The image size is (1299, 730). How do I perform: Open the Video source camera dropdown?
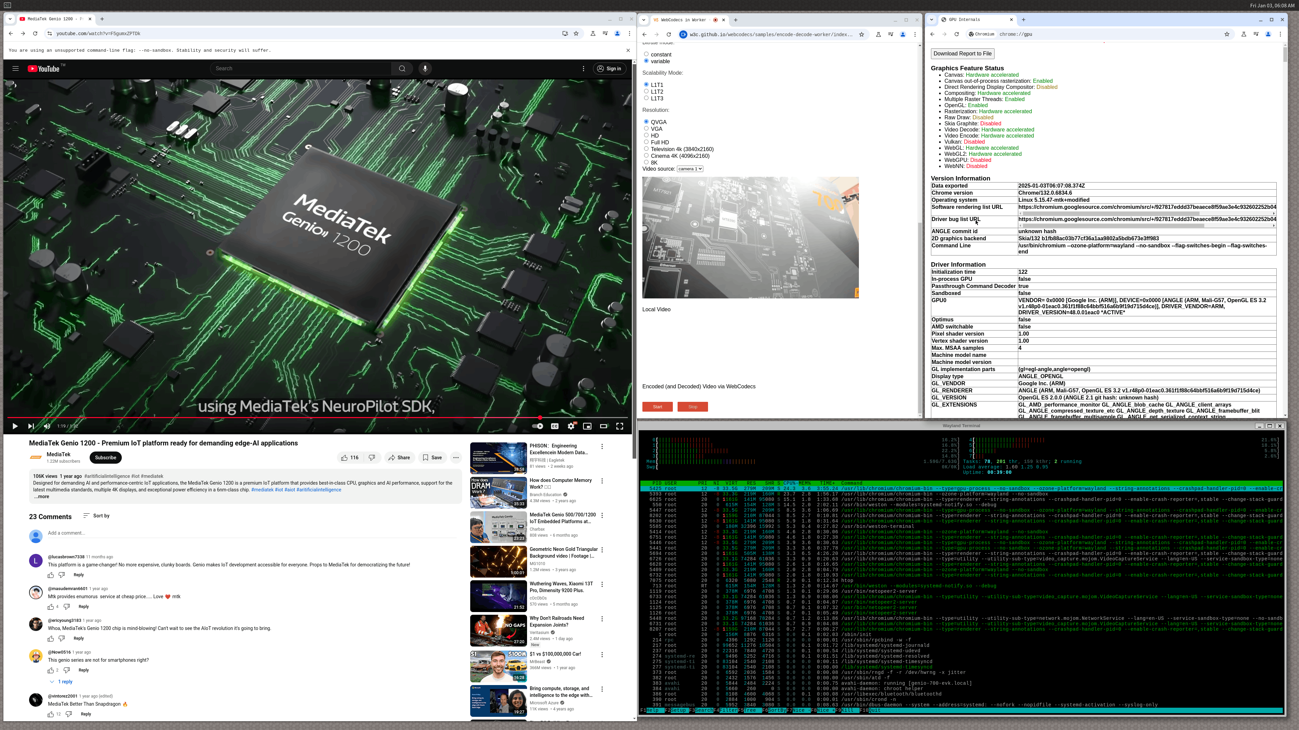coord(689,169)
